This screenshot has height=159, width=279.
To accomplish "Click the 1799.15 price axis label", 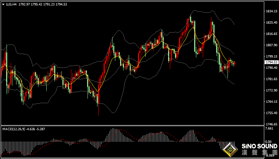I will pyautogui.click(x=271, y=56).
